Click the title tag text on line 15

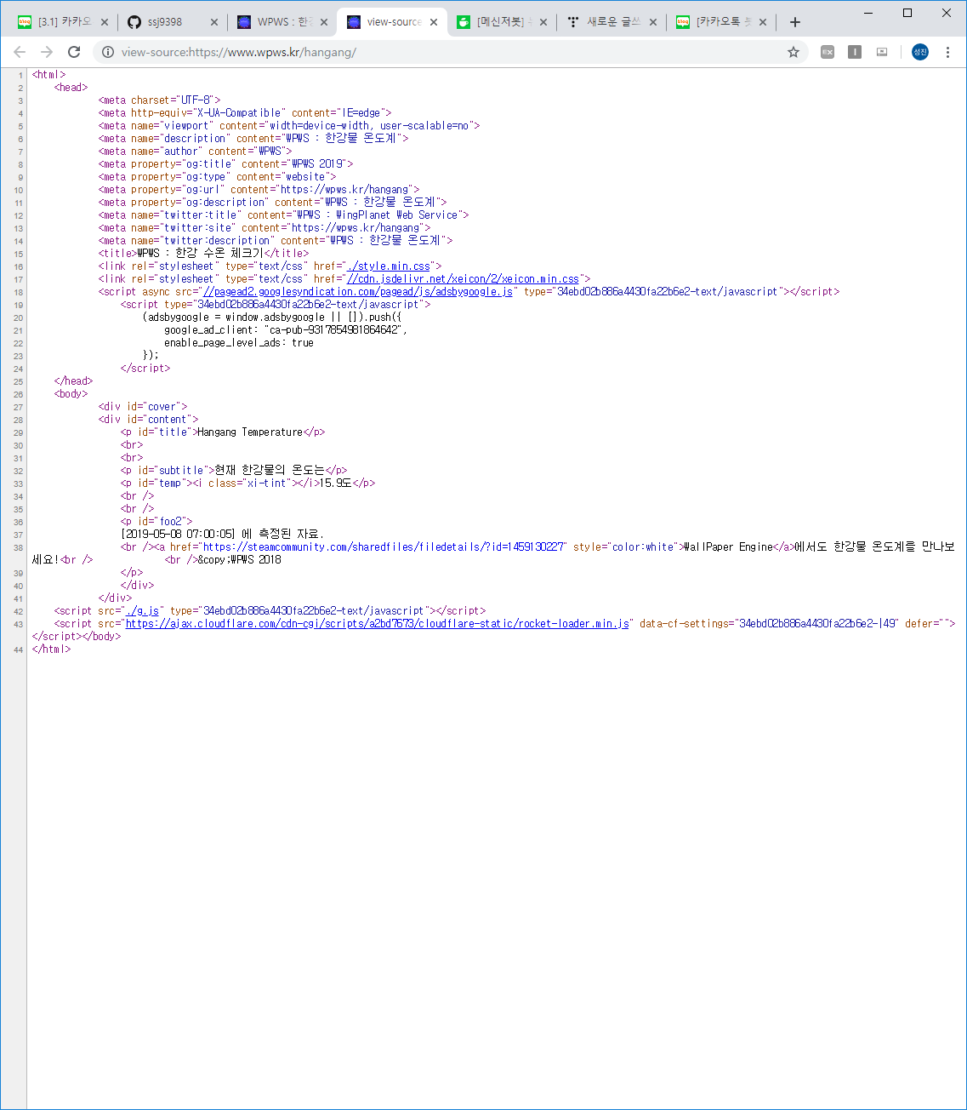pyautogui.click(x=203, y=254)
